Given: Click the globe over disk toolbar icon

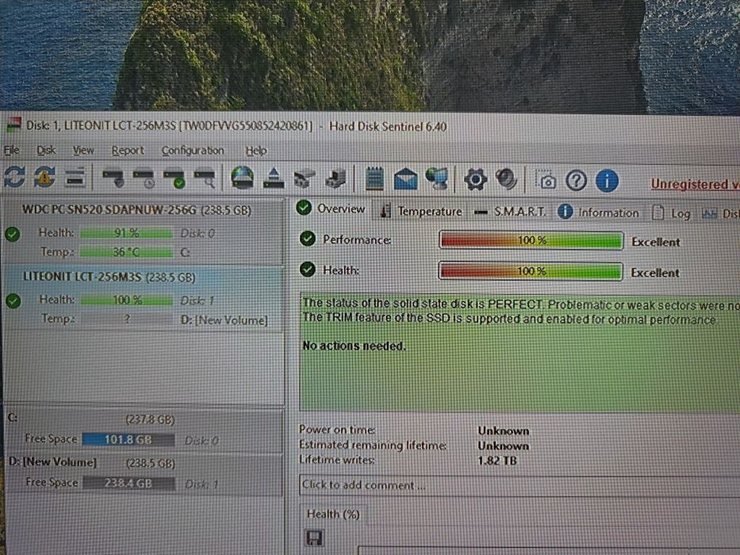Looking at the screenshot, I should pyautogui.click(x=242, y=178).
